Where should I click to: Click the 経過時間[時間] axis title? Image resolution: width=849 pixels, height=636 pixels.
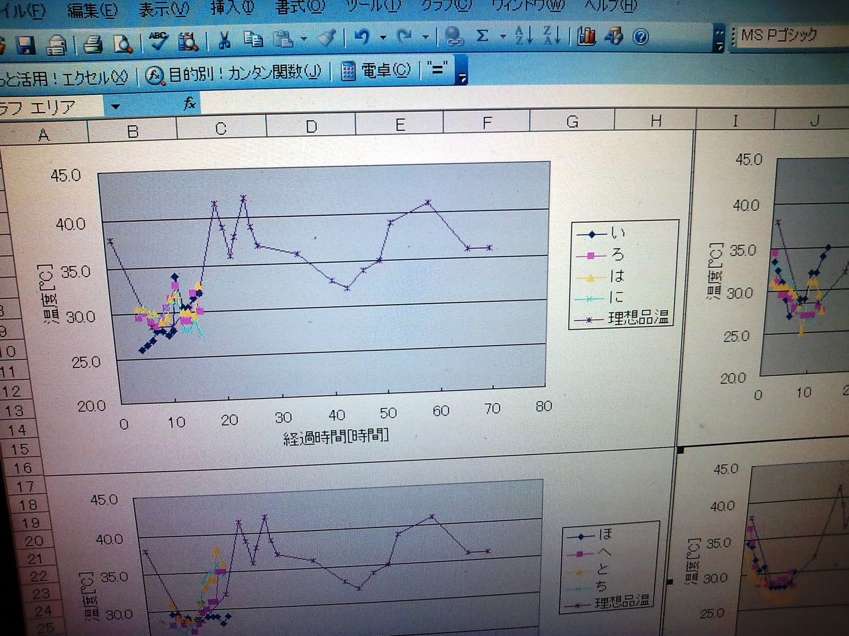coord(336,437)
